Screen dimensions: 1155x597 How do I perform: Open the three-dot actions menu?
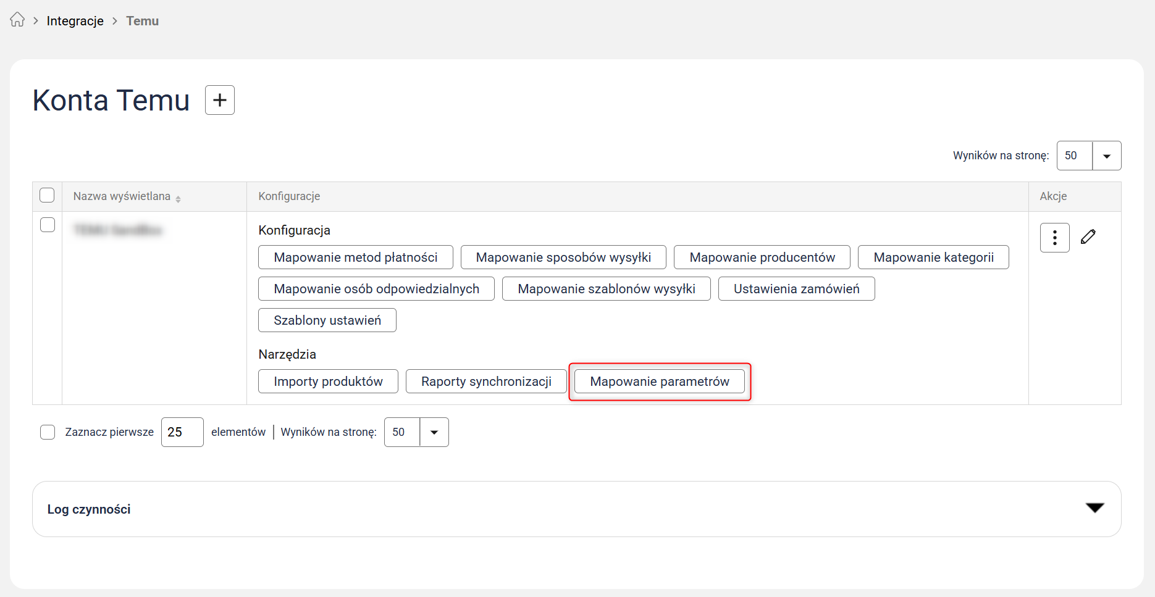[1054, 238]
